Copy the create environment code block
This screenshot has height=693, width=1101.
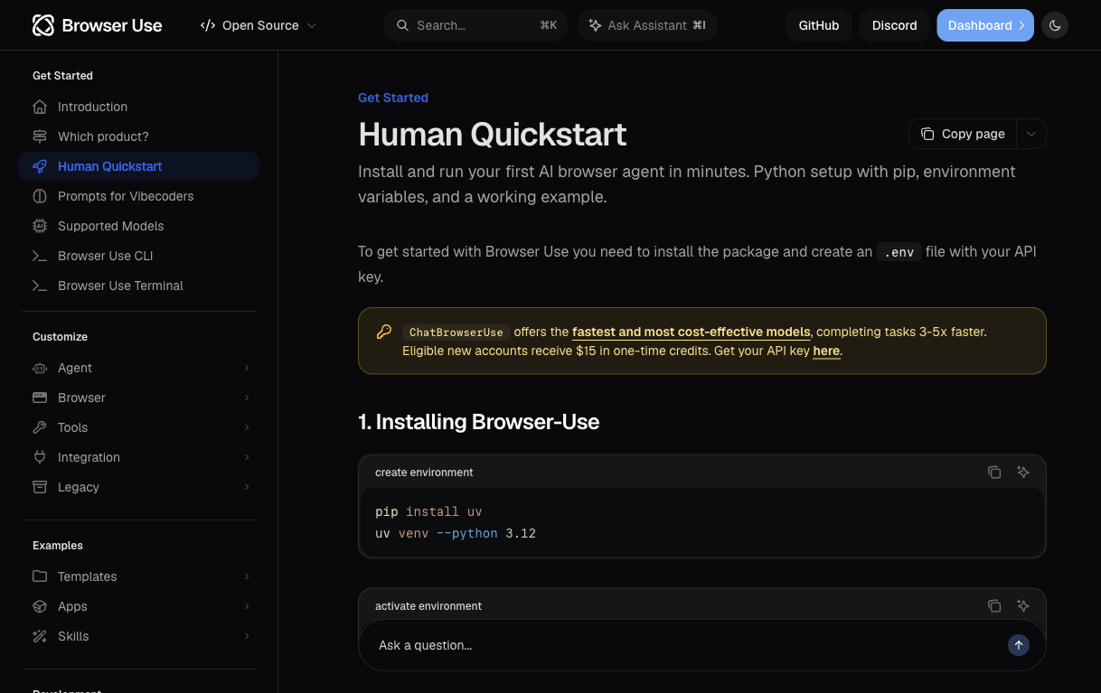pyautogui.click(x=994, y=472)
